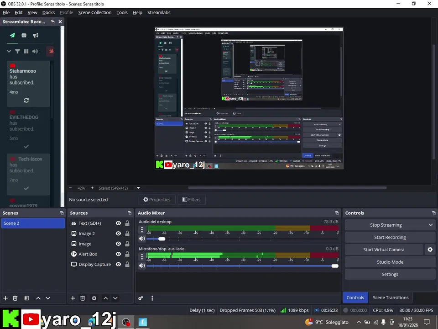
Task: Delete selected source with trash icon
Action: (x=83, y=298)
